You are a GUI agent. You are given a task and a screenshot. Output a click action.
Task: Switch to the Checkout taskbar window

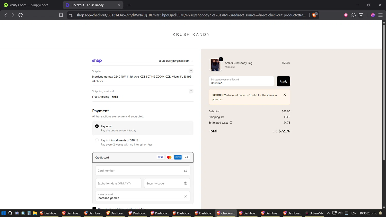pyautogui.click(x=226, y=213)
